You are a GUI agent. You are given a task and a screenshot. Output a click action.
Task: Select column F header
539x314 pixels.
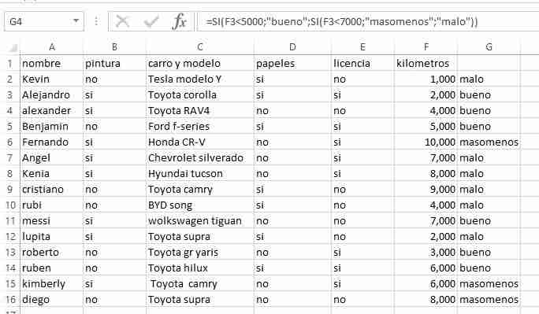click(x=426, y=47)
